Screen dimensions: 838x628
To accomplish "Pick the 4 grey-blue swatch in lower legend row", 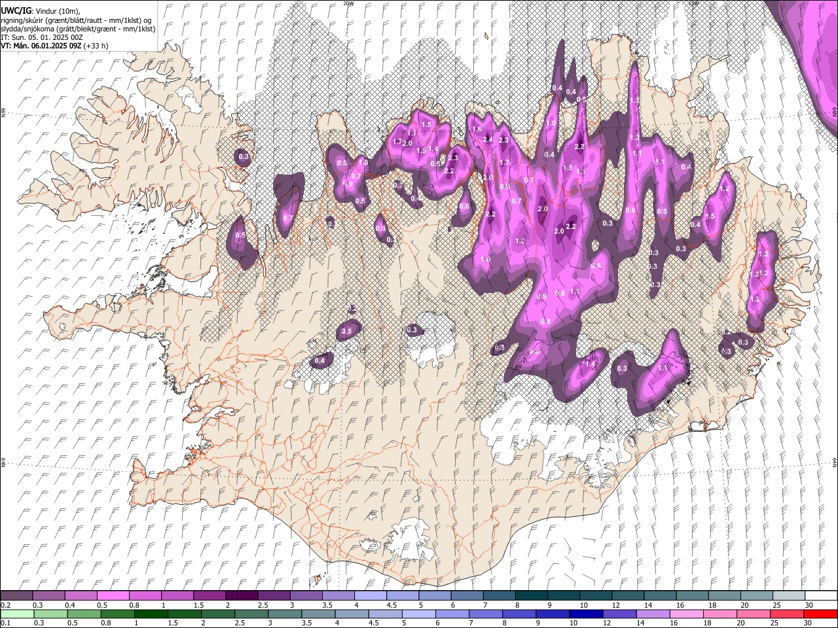I will tap(351, 614).
